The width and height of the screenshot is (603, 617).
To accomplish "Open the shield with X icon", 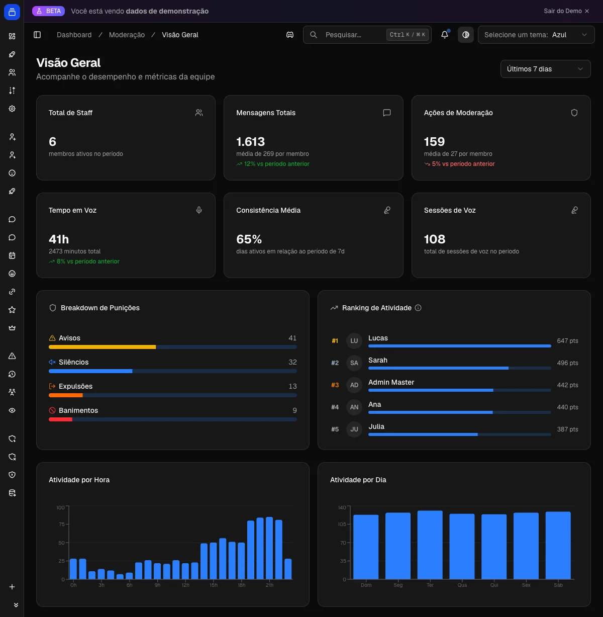I will [x=12, y=457].
